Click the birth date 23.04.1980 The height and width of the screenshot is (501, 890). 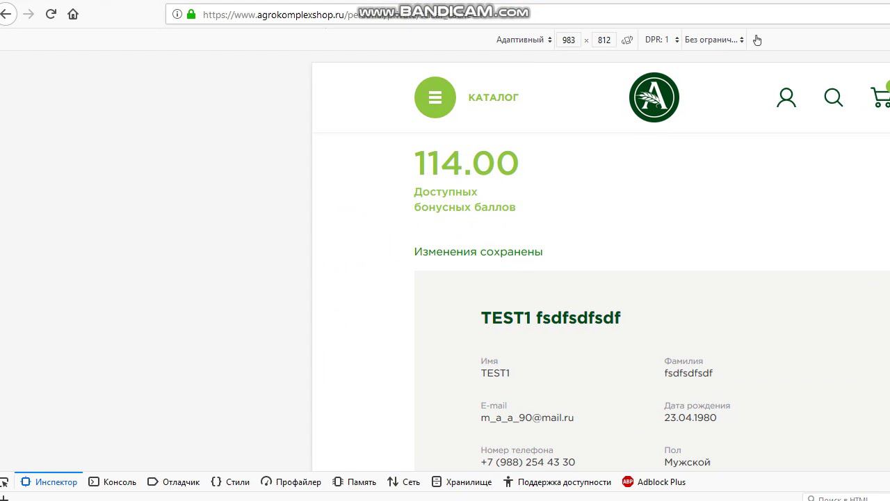pos(690,417)
